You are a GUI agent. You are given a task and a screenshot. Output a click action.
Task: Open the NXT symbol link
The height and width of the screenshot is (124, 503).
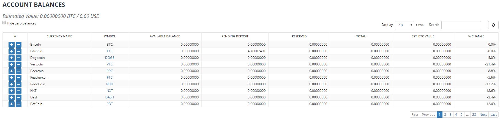(110, 91)
